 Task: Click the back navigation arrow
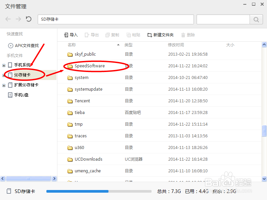[x=7, y=19]
